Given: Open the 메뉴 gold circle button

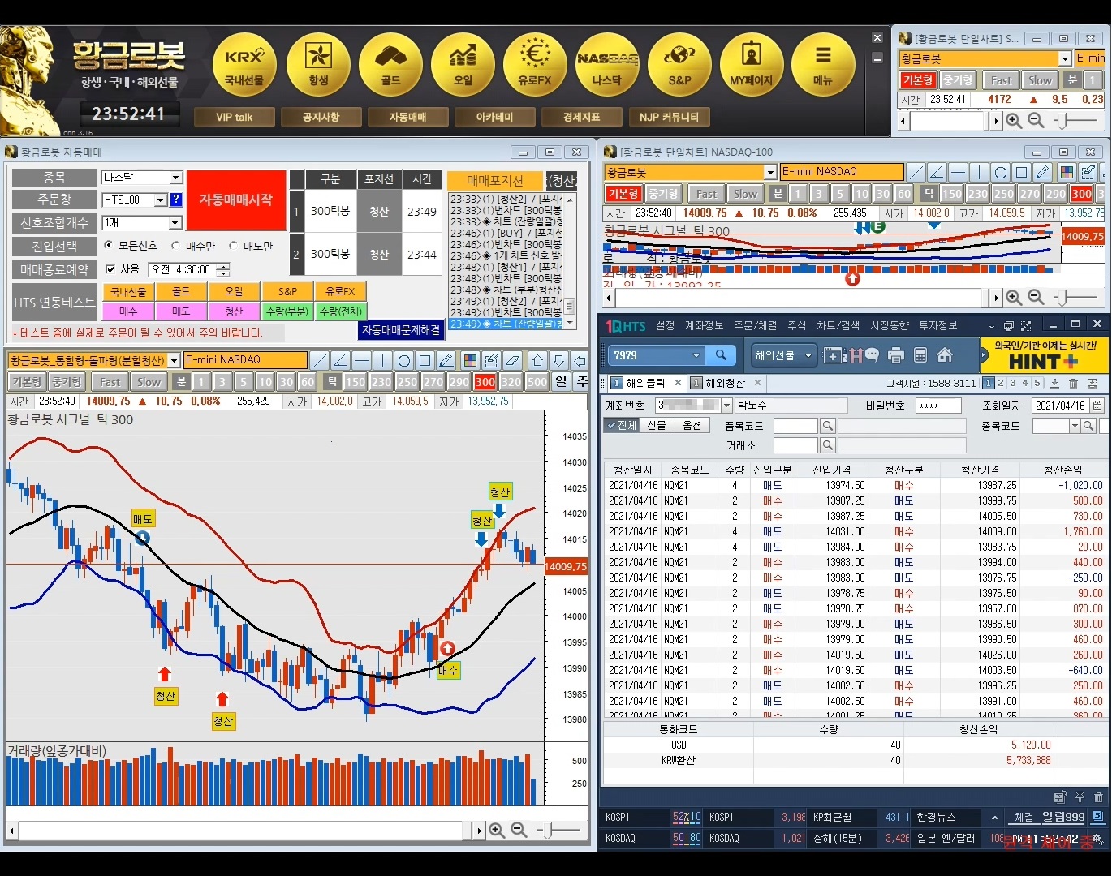Looking at the screenshot, I should pyautogui.click(x=823, y=65).
